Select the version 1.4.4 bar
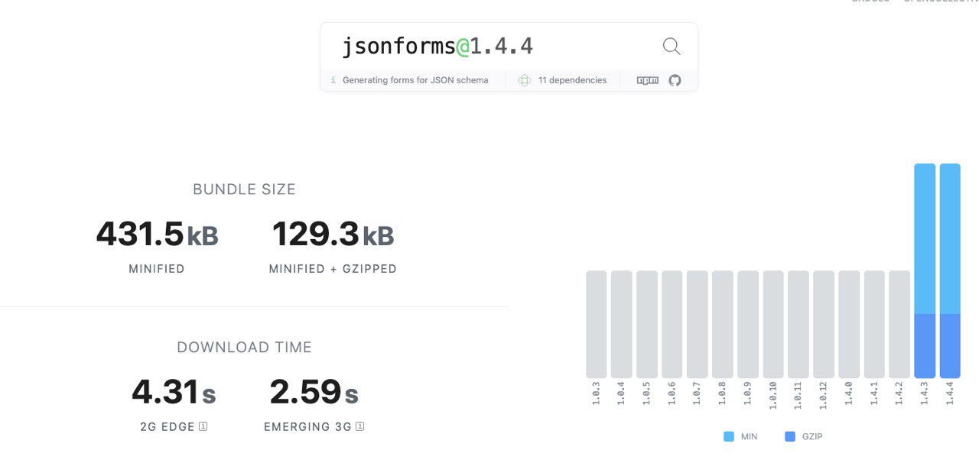This screenshot has height=463, width=979. pos(950,270)
